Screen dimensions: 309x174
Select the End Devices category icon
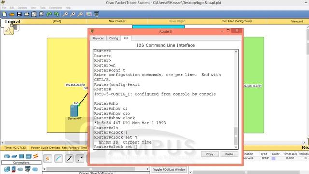click(x=7, y=169)
